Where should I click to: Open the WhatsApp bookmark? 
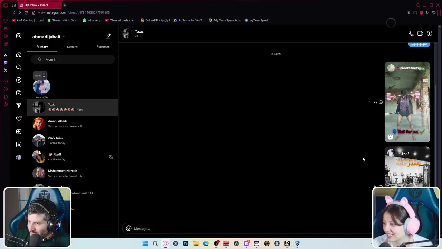[x=92, y=20]
